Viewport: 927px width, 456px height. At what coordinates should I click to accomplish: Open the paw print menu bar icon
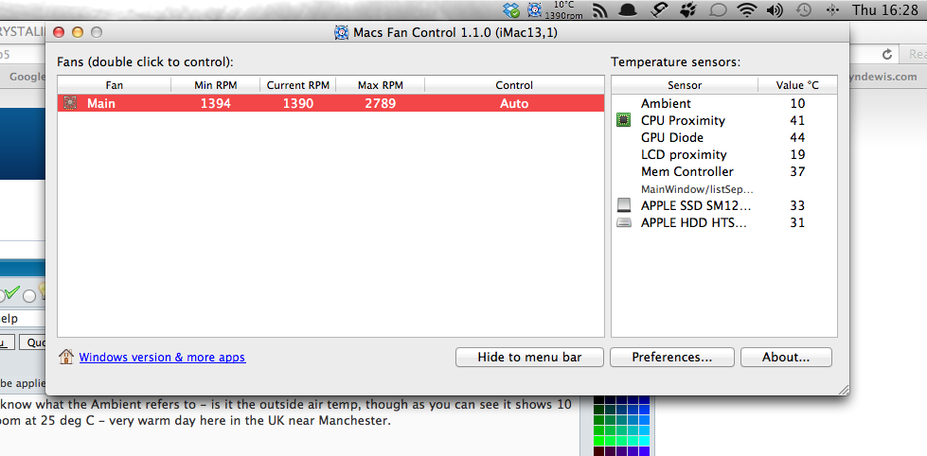click(x=688, y=10)
